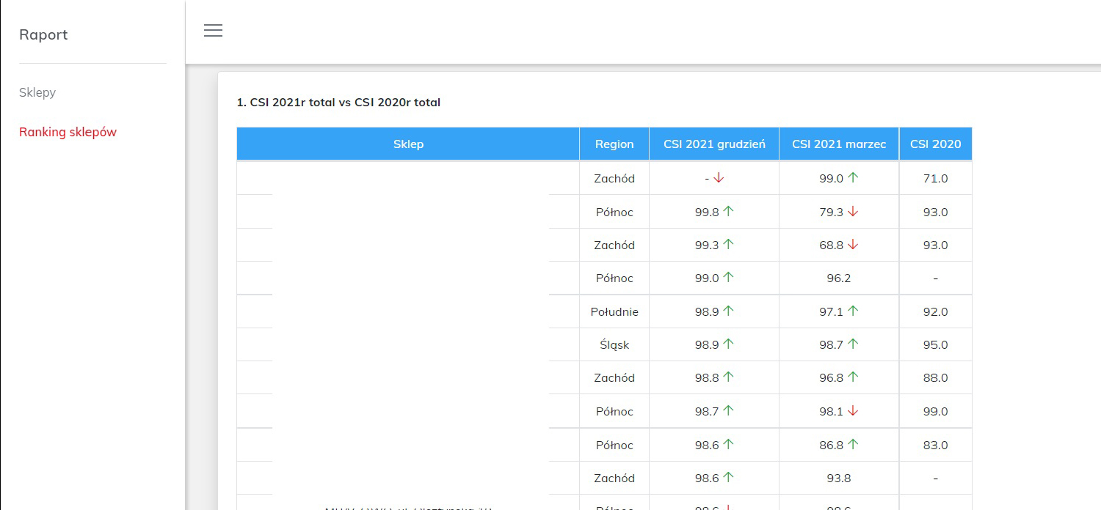Sort by the Region column header
The width and height of the screenshot is (1101, 510).
coord(614,144)
